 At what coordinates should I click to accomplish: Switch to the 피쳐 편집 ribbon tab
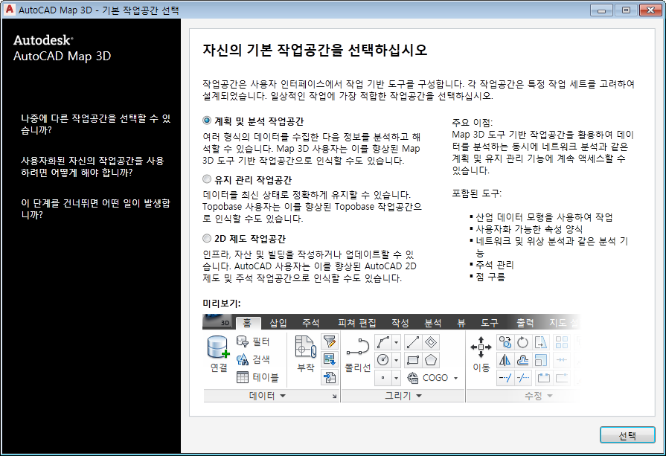click(356, 323)
